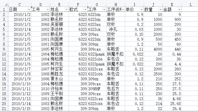Expand the 数量 filter dropdown
Screen dimensions: 198x111
point(160,10)
